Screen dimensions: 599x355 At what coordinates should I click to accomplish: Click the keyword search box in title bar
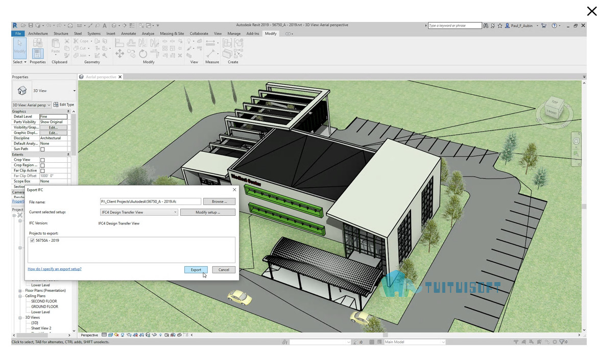pyautogui.click(x=454, y=26)
